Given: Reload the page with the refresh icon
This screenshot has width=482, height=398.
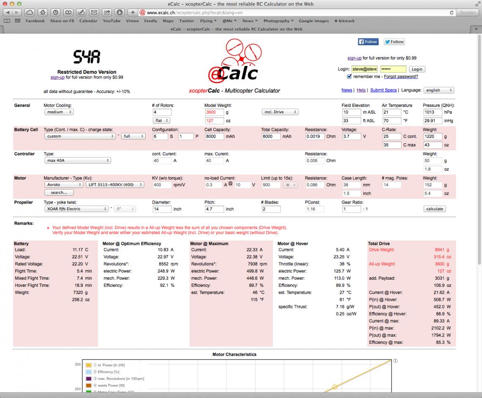Looking at the screenshot, I should [452, 13].
